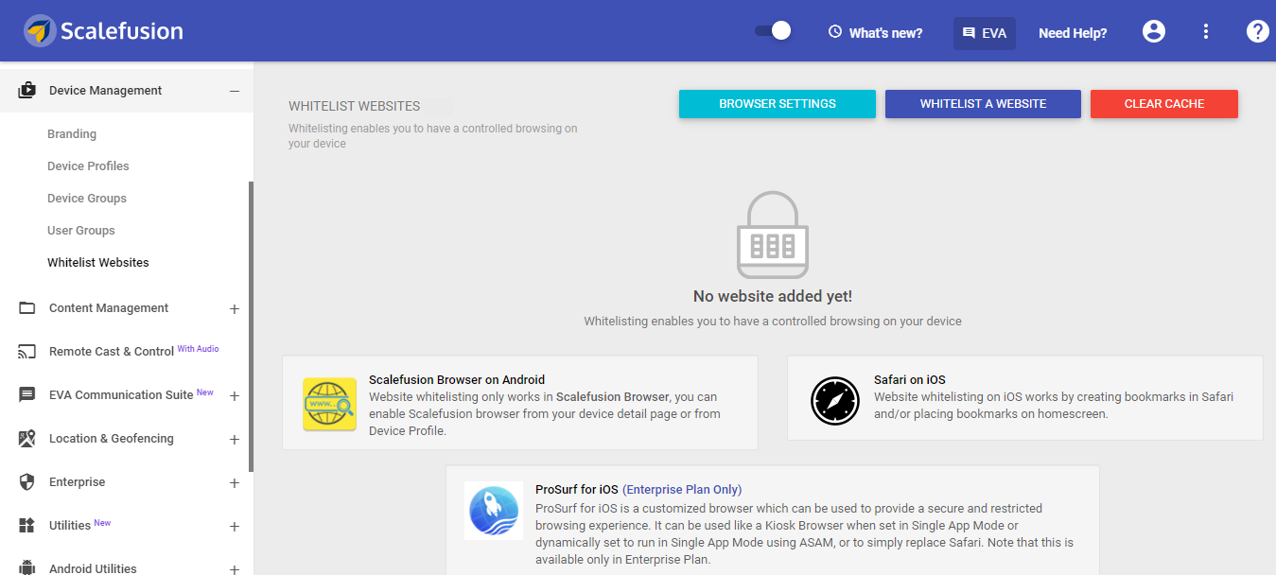This screenshot has height=575, width=1276.
Task: Open Branding in the sidebar
Action: point(72,134)
